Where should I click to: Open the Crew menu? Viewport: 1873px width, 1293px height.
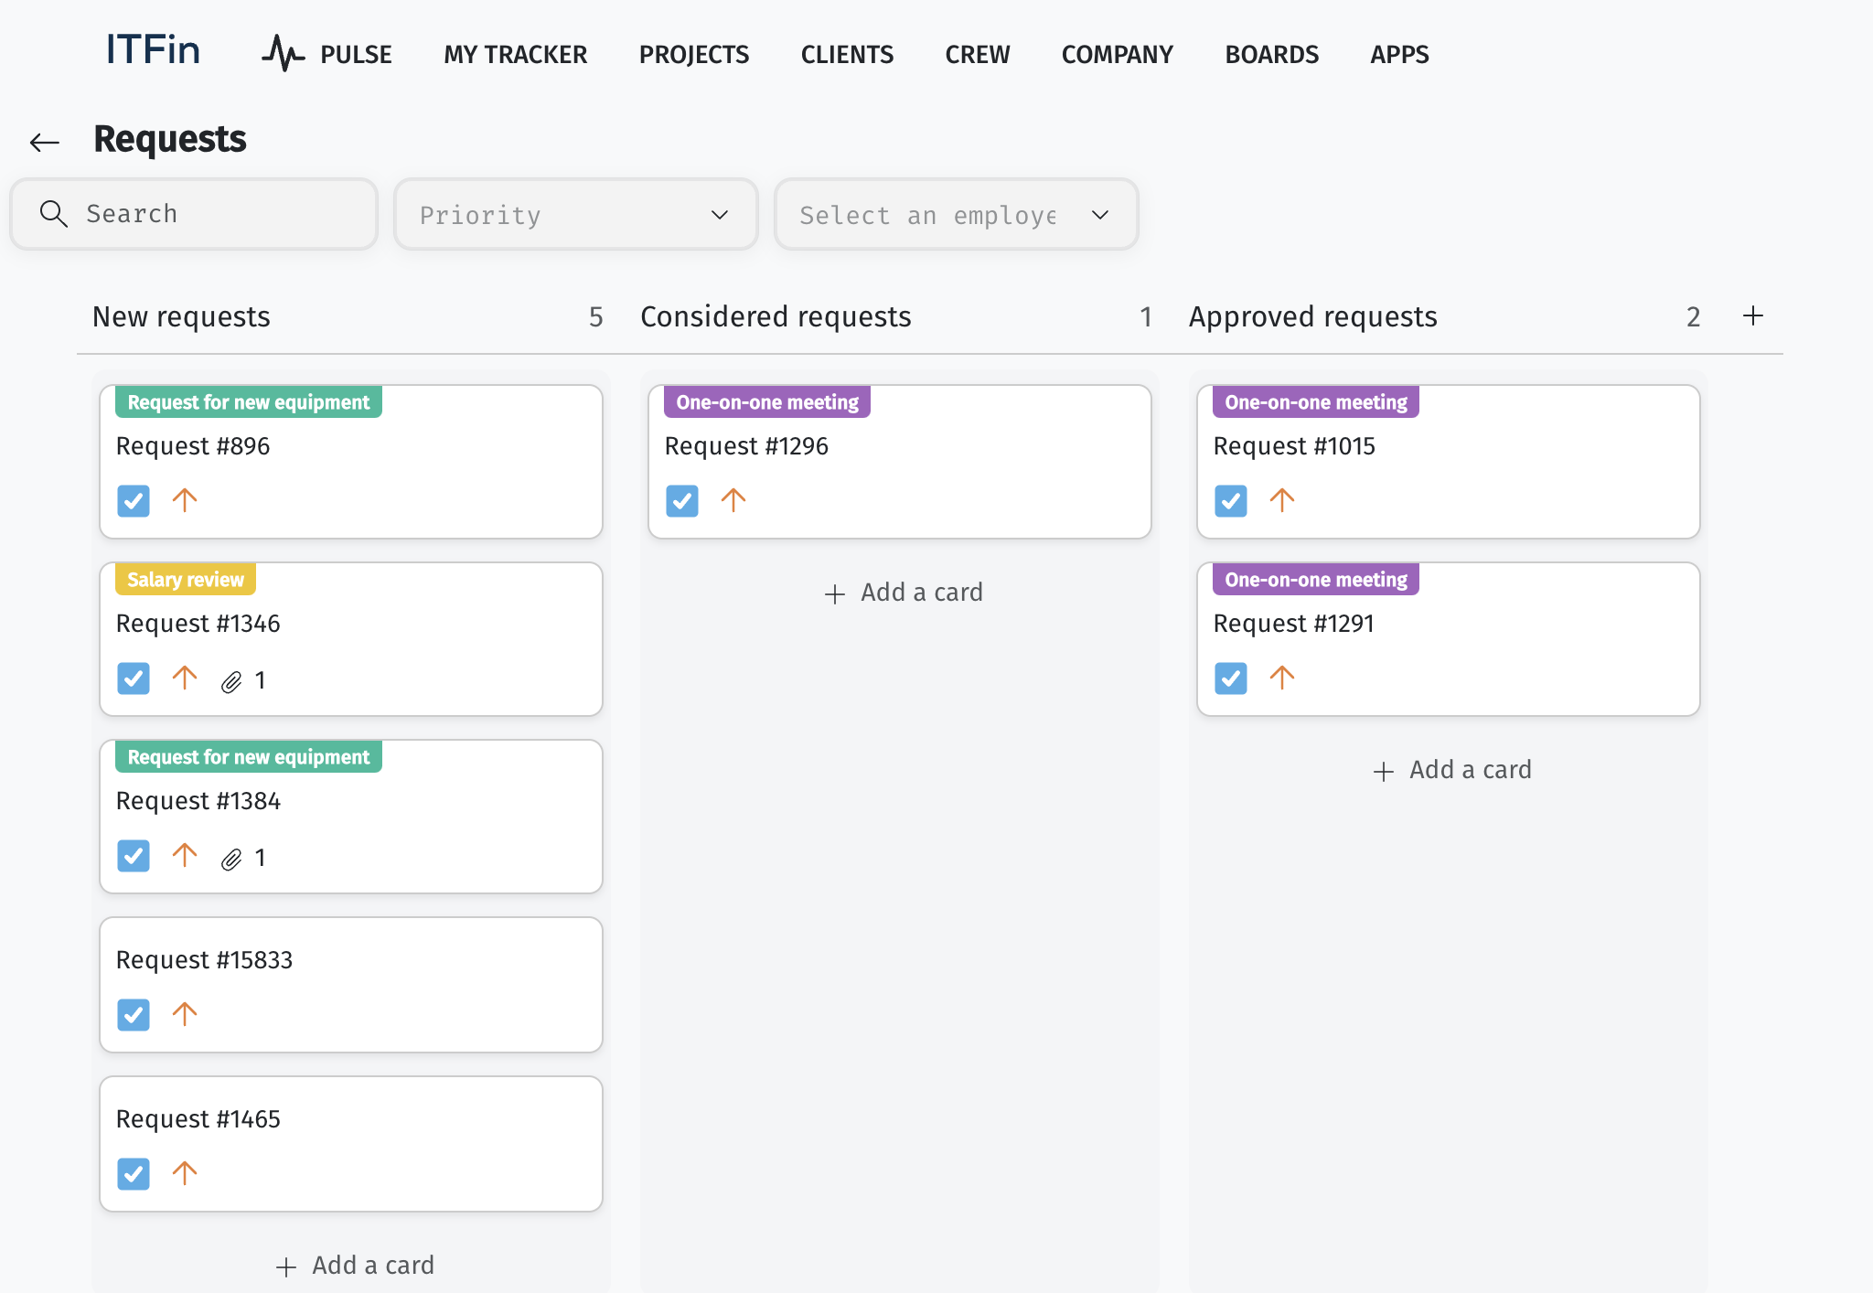coord(978,55)
